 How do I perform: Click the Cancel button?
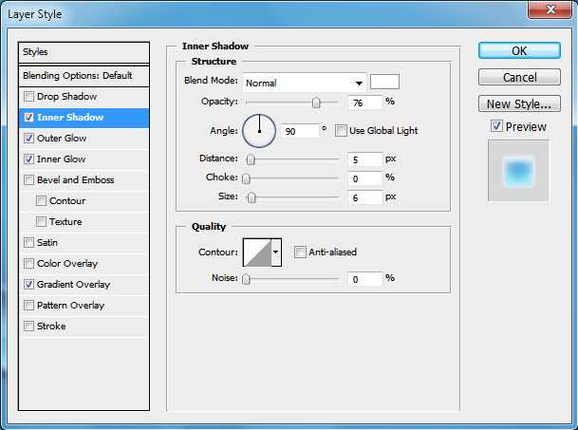519,77
